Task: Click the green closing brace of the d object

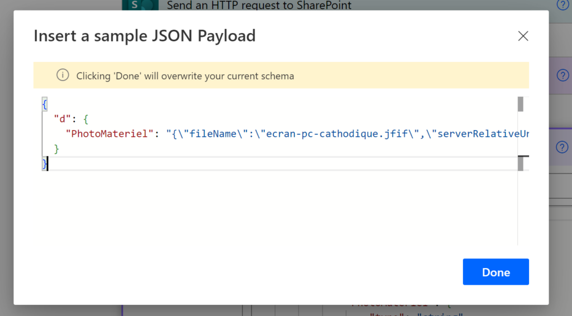Action: point(56,149)
